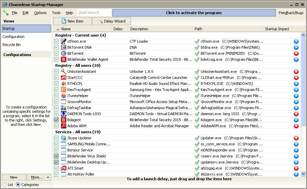The height and width of the screenshot is (189, 307).
Task: Click the iTunesHelper icon
Action: (x=63, y=96)
